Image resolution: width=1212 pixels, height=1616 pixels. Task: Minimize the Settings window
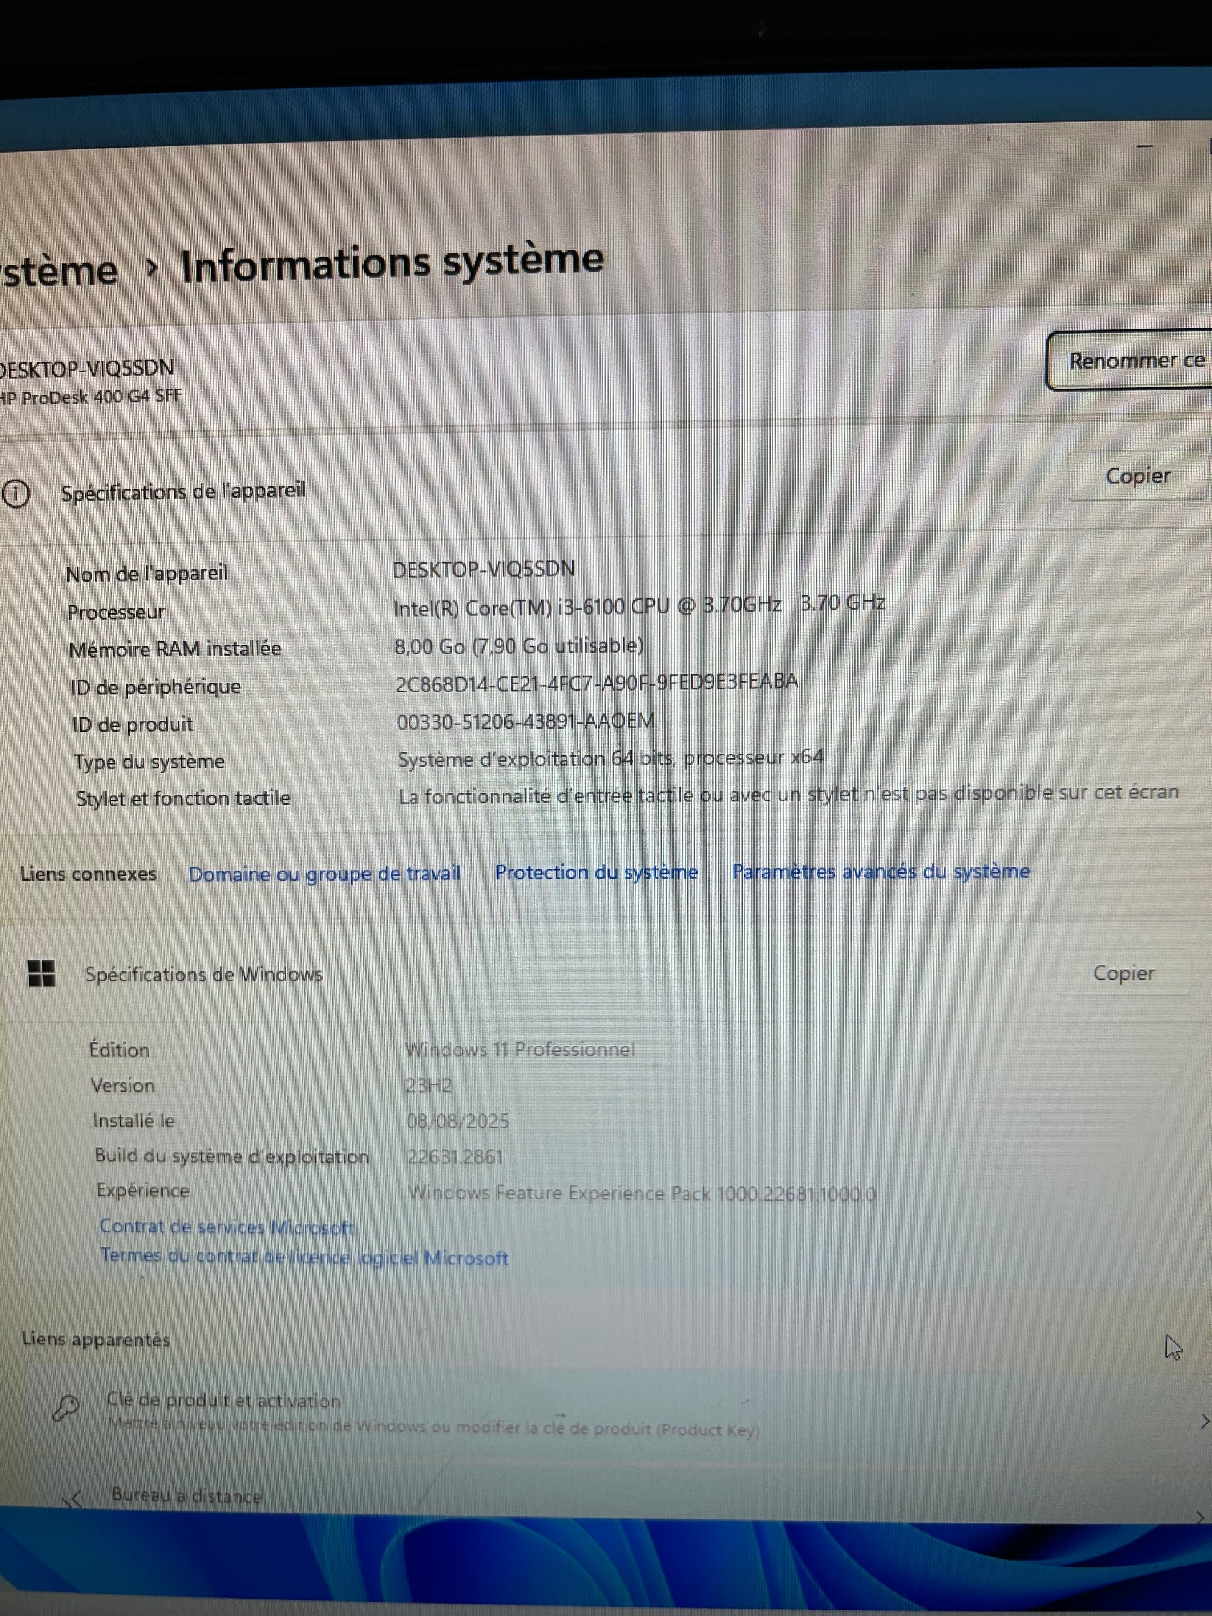click(1145, 147)
